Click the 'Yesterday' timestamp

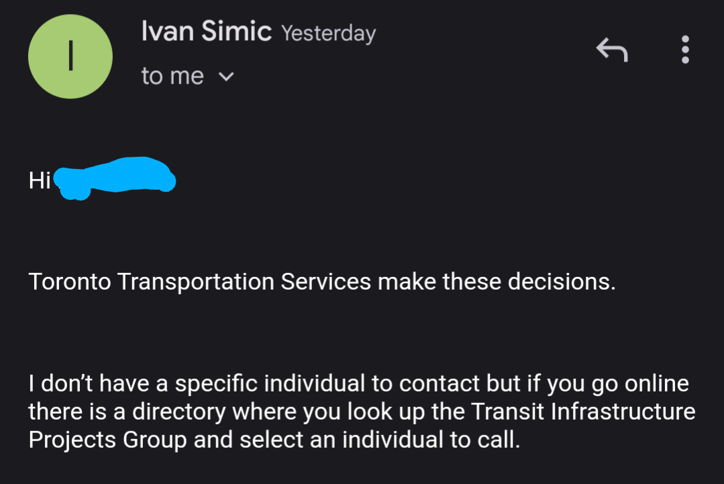point(328,33)
